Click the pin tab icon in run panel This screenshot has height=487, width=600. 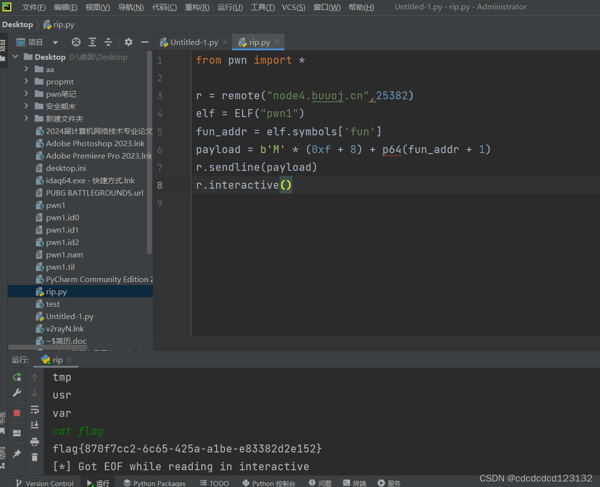point(17,453)
